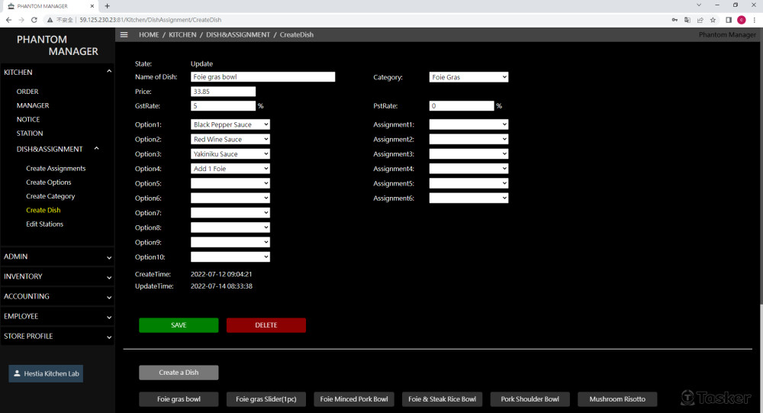Open the Category dropdown showing Foie Gras

468,77
